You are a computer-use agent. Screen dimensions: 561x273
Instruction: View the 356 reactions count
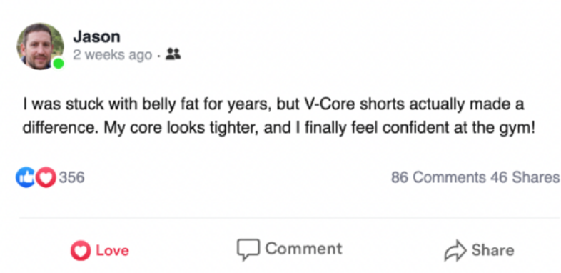pos(71,177)
